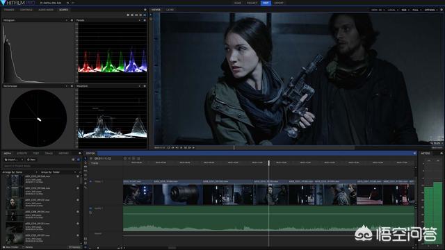Open the HOME screen tab
445x250 pixels.
click(238, 3)
